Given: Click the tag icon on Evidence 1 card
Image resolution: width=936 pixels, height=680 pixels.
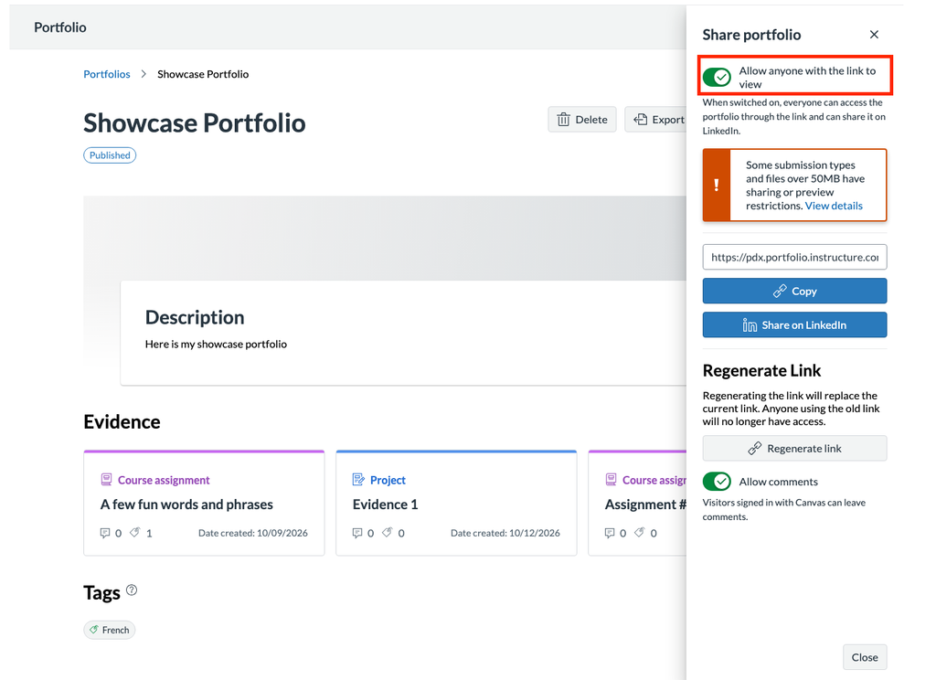Looking at the screenshot, I should tap(388, 532).
